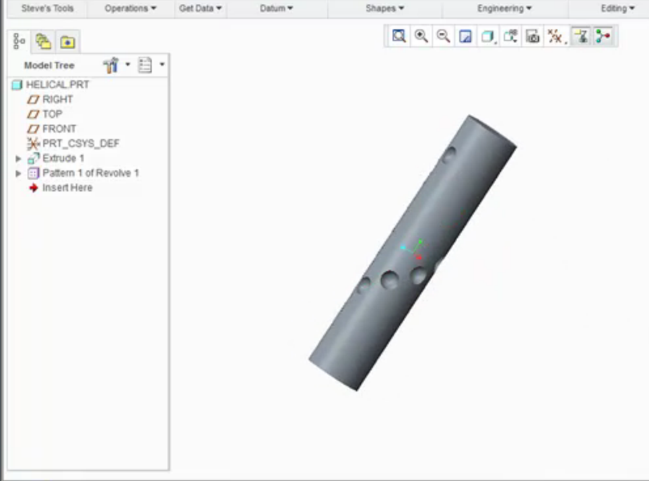Select the TOP datum plane
The height and width of the screenshot is (481, 649).
(52, 114)
